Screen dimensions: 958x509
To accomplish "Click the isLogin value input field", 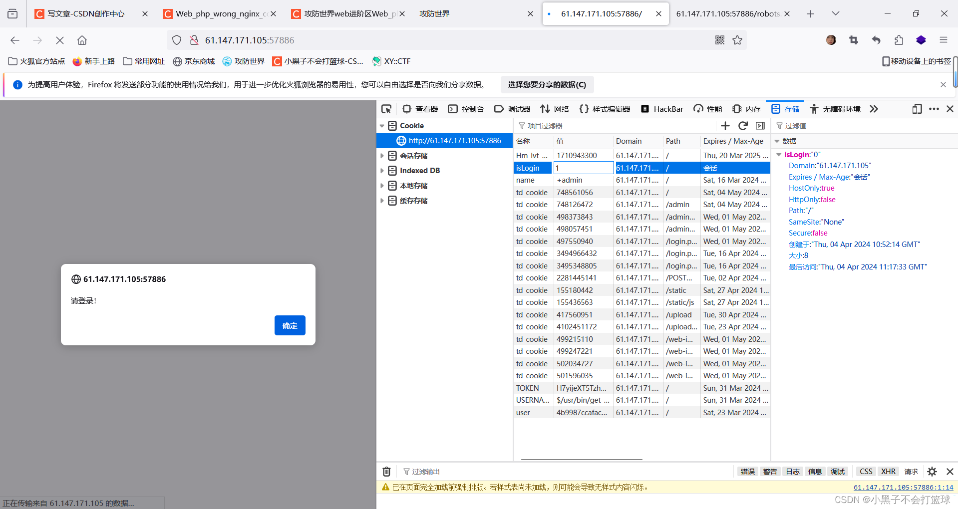I will [x=583, y=168].
